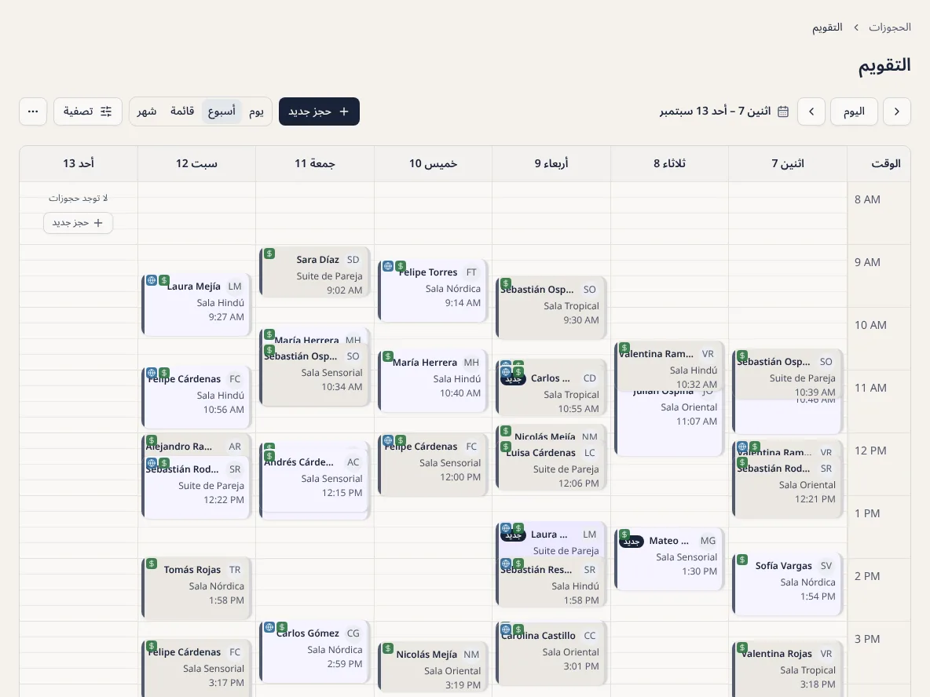The width and height of the screenshot is (930, 697).
Task: Click the dollar icon on Tomás Rojas booking
Action: pyautogui.click(x=152, y=564)
